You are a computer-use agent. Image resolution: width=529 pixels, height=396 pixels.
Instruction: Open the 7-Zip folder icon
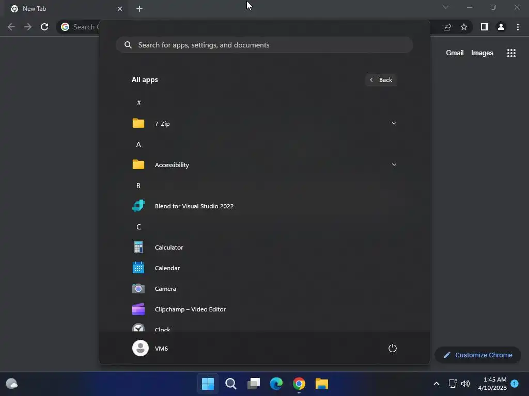pos(138,123)
